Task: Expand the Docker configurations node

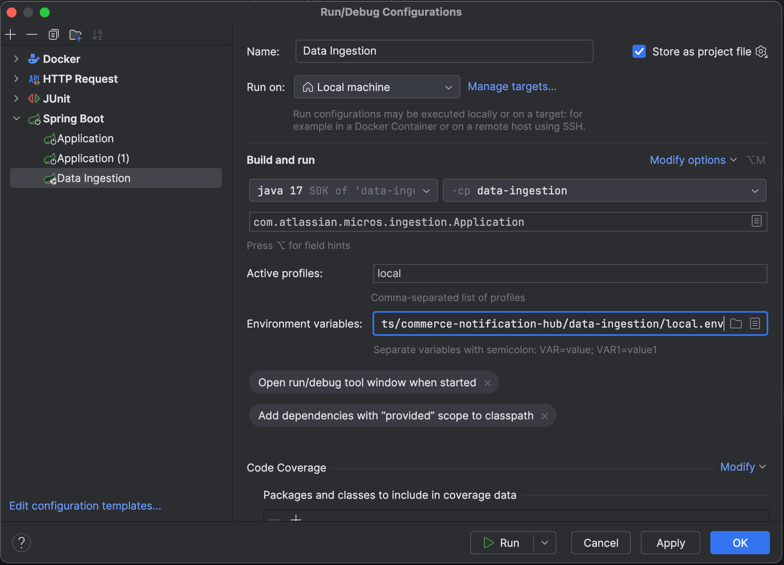Action: [x=16, y=59]
